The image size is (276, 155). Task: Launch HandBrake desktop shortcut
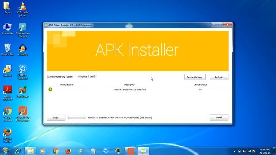(23, 92)
